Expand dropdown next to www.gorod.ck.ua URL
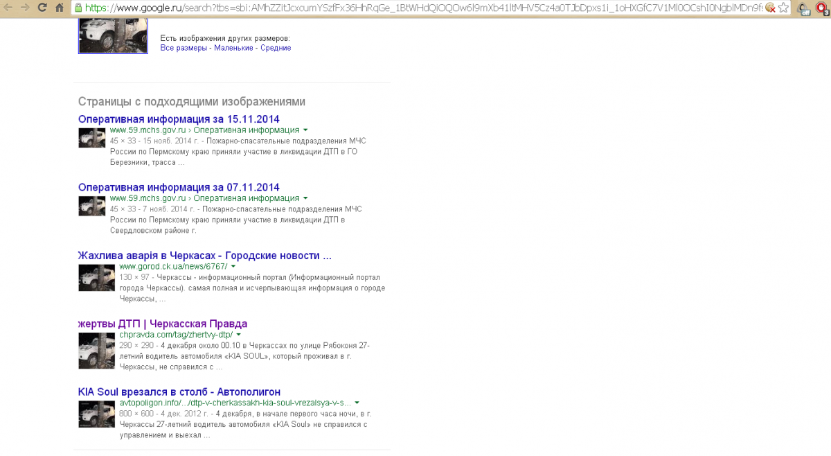This screenshot has width=831, height=456. coord(233,266)
